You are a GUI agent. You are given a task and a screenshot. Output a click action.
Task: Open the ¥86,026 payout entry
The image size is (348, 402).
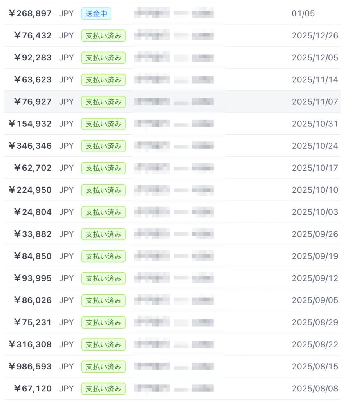tap(33, 300)
